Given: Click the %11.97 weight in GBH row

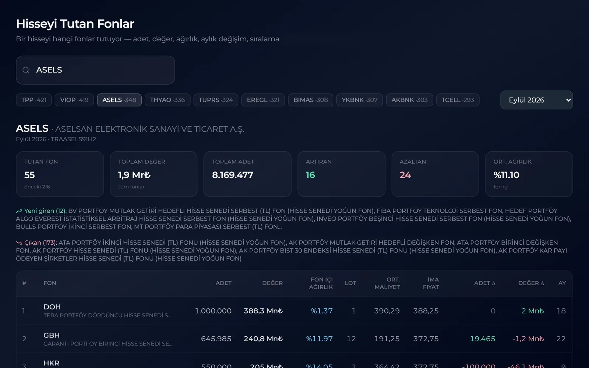Looking at the screenshot, I should tap(319, 339).
